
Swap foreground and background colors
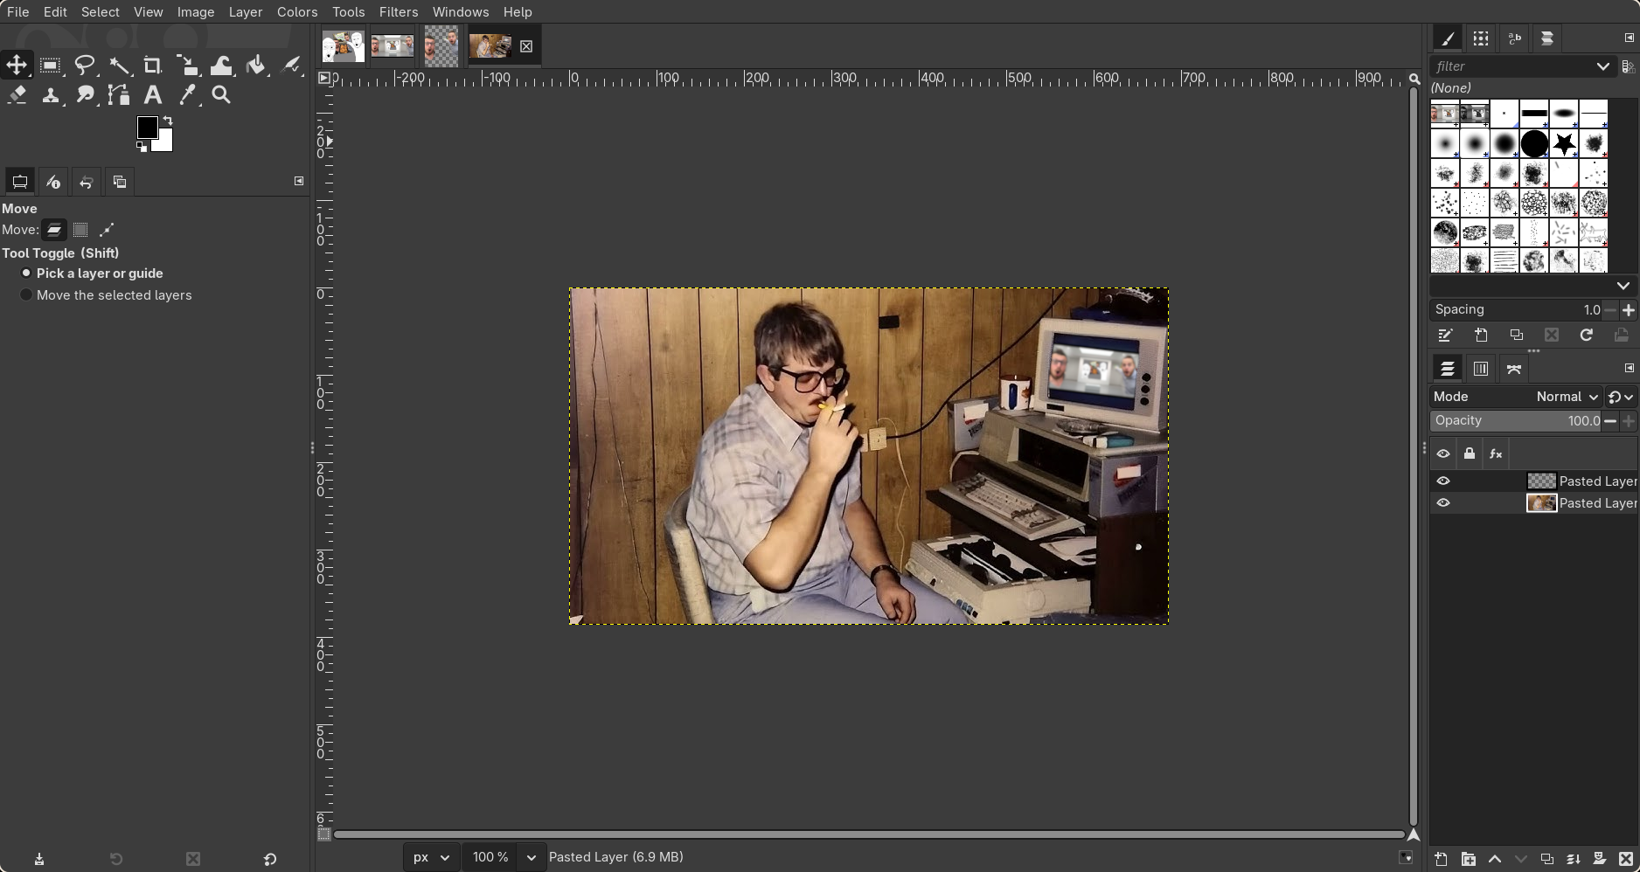167,121
